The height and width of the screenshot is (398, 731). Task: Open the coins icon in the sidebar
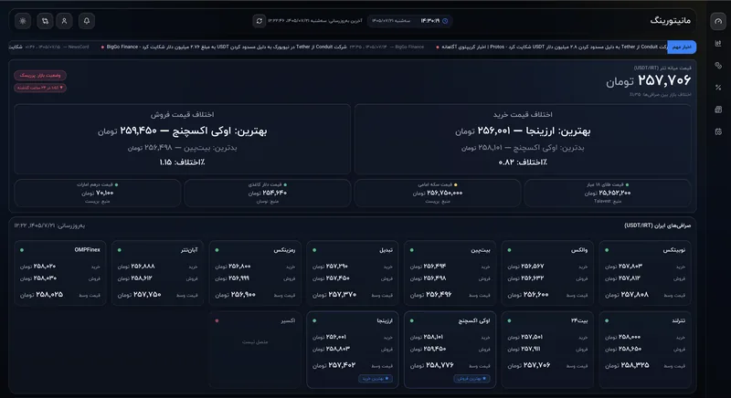click(x=718, y=65)
